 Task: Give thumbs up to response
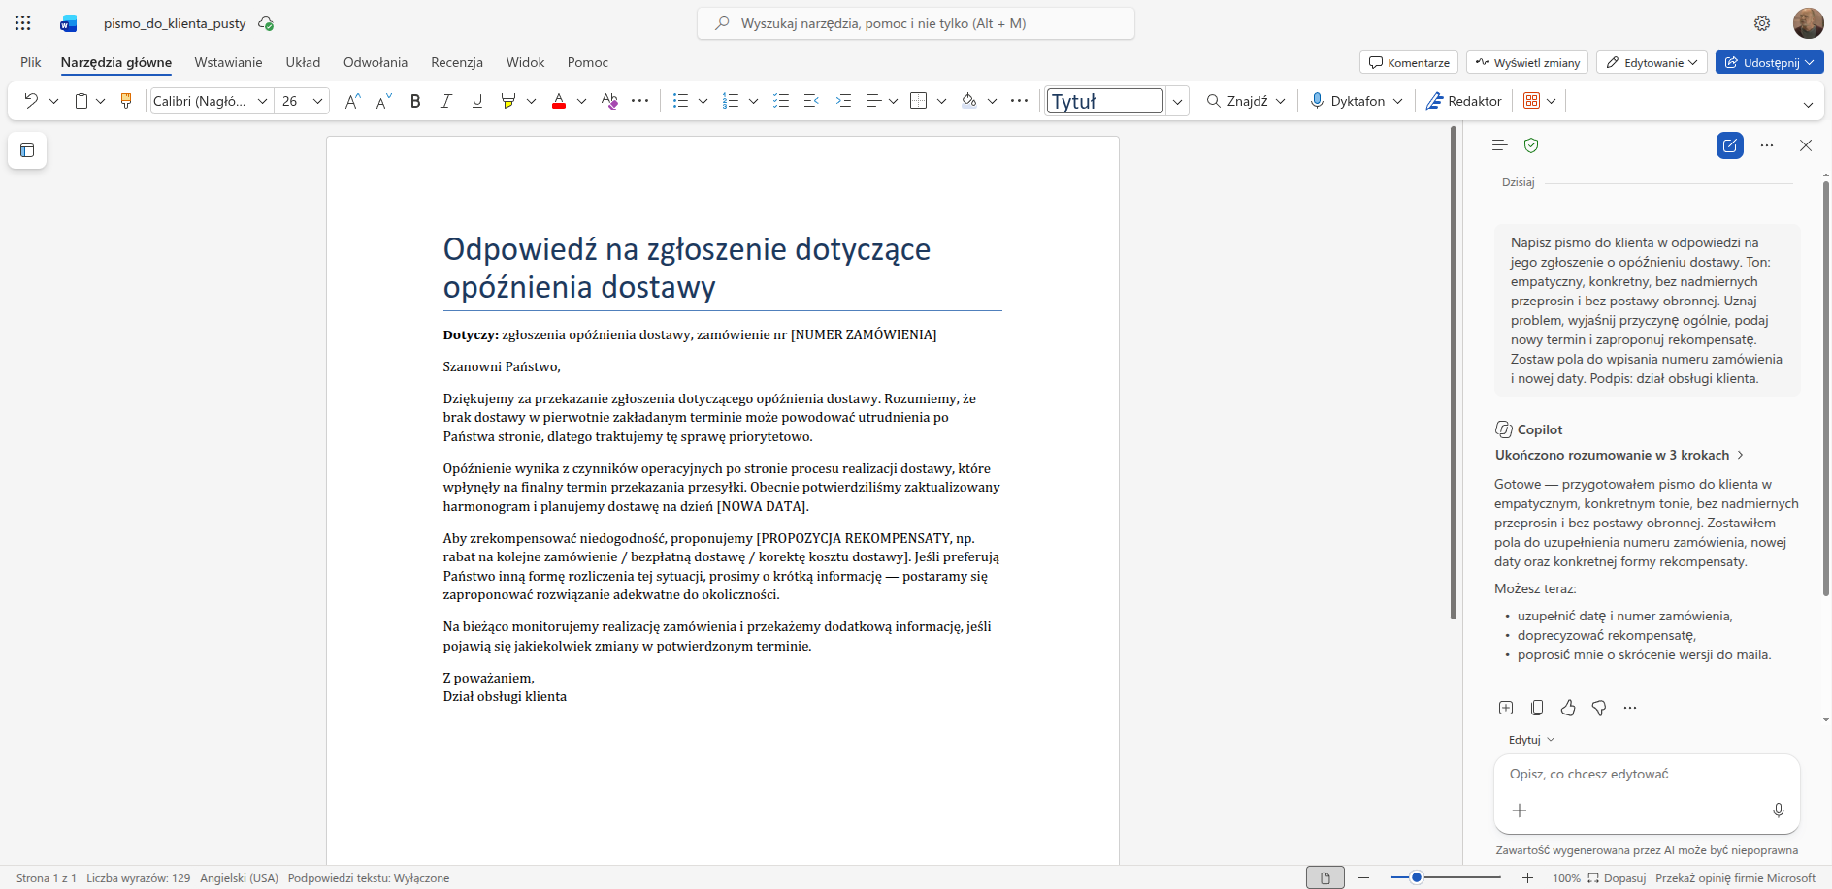pos(1568,708)
